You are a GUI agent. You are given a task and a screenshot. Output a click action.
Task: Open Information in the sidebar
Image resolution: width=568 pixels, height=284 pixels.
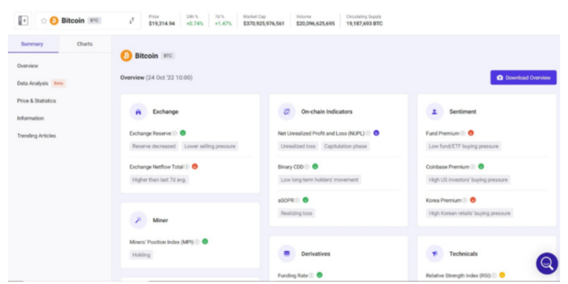(31, 118)
